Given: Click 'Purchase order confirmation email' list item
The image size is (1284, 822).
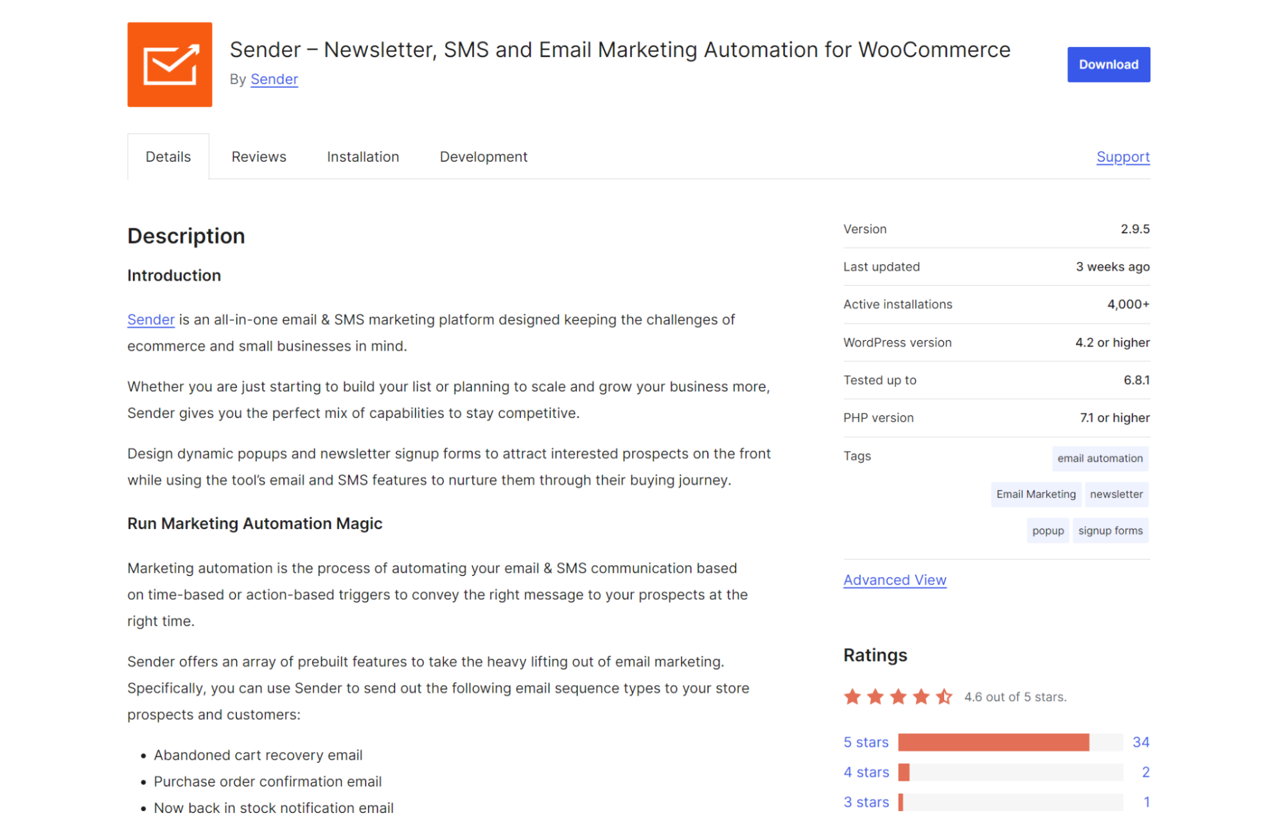Looking at the screenshot, I should 267,782.
